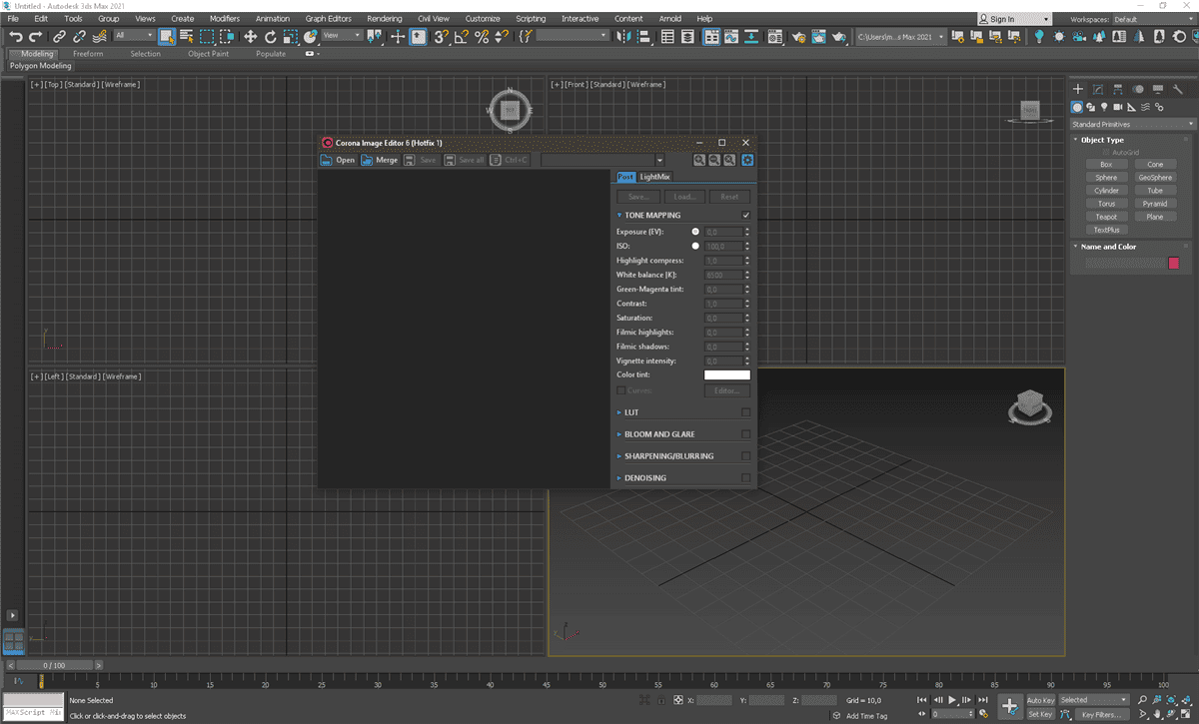
Task: Open the white Color tint swatch
Action: pos(726,374)
